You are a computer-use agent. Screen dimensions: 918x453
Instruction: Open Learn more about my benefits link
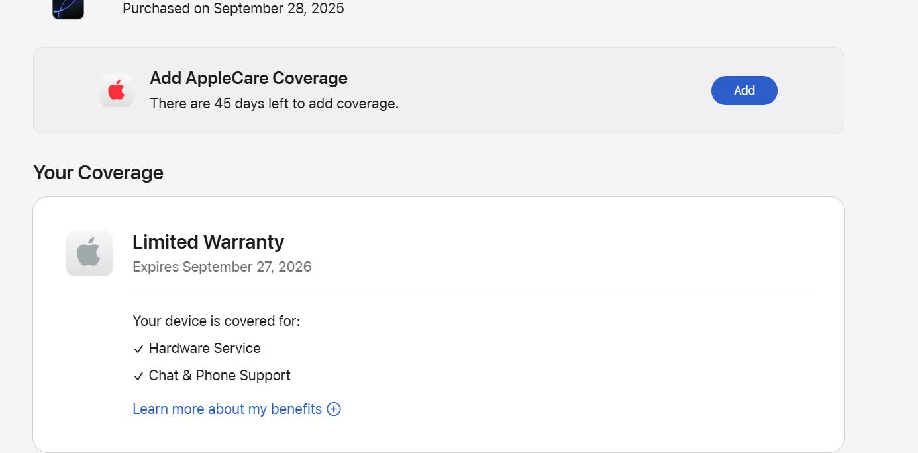coord(227,409)
